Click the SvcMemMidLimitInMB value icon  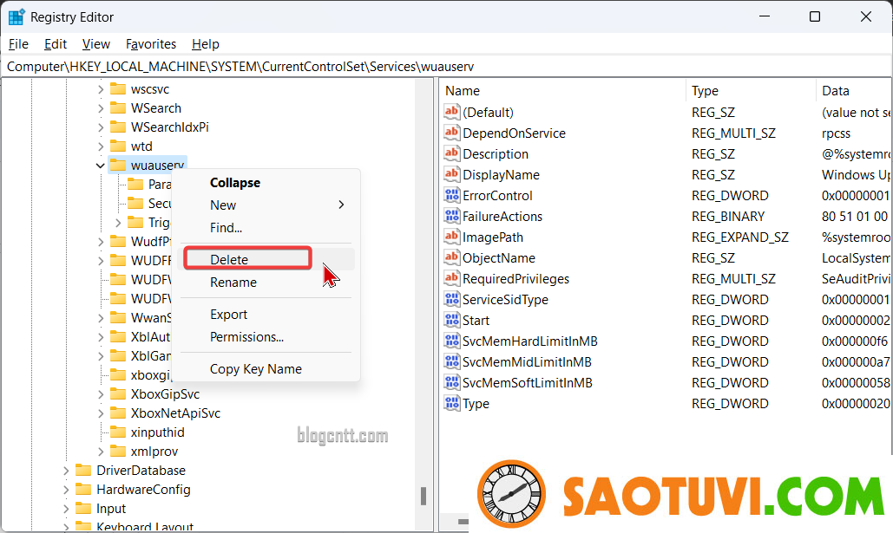451,361
